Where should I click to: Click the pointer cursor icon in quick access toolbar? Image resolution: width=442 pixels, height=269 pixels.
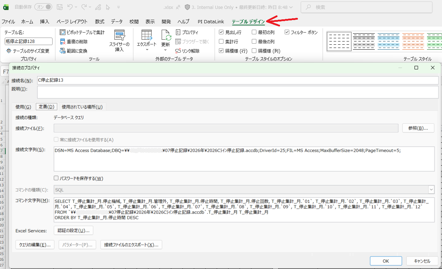coord(108,7)
